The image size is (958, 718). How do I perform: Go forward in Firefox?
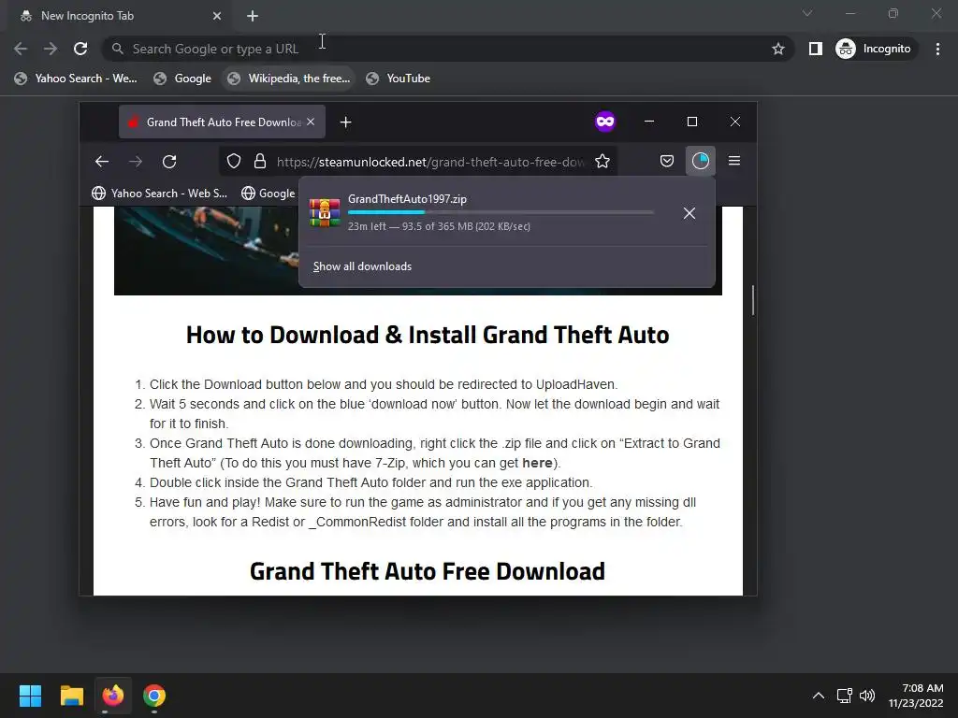coord(136,161)
